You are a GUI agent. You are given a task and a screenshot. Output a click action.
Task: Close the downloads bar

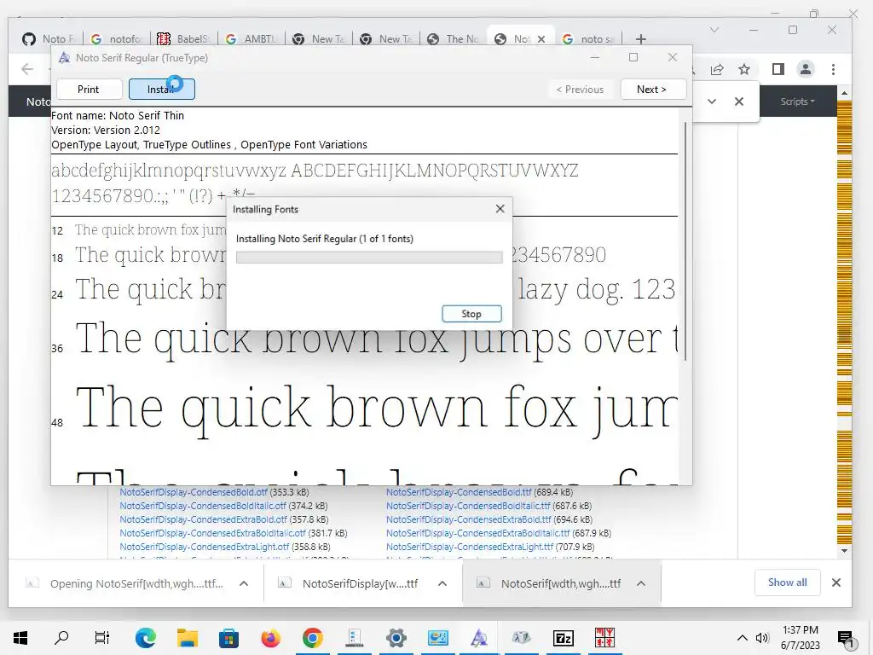[x=835, y=583]
